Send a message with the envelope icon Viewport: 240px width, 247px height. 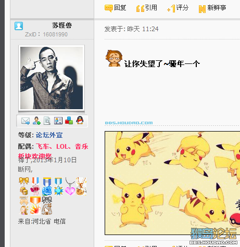(x=26, y=121)
